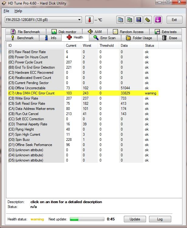187x228 pixels.
Task: Click the 33829 data value
Action: pyautogui.click(x=125, y=93)
